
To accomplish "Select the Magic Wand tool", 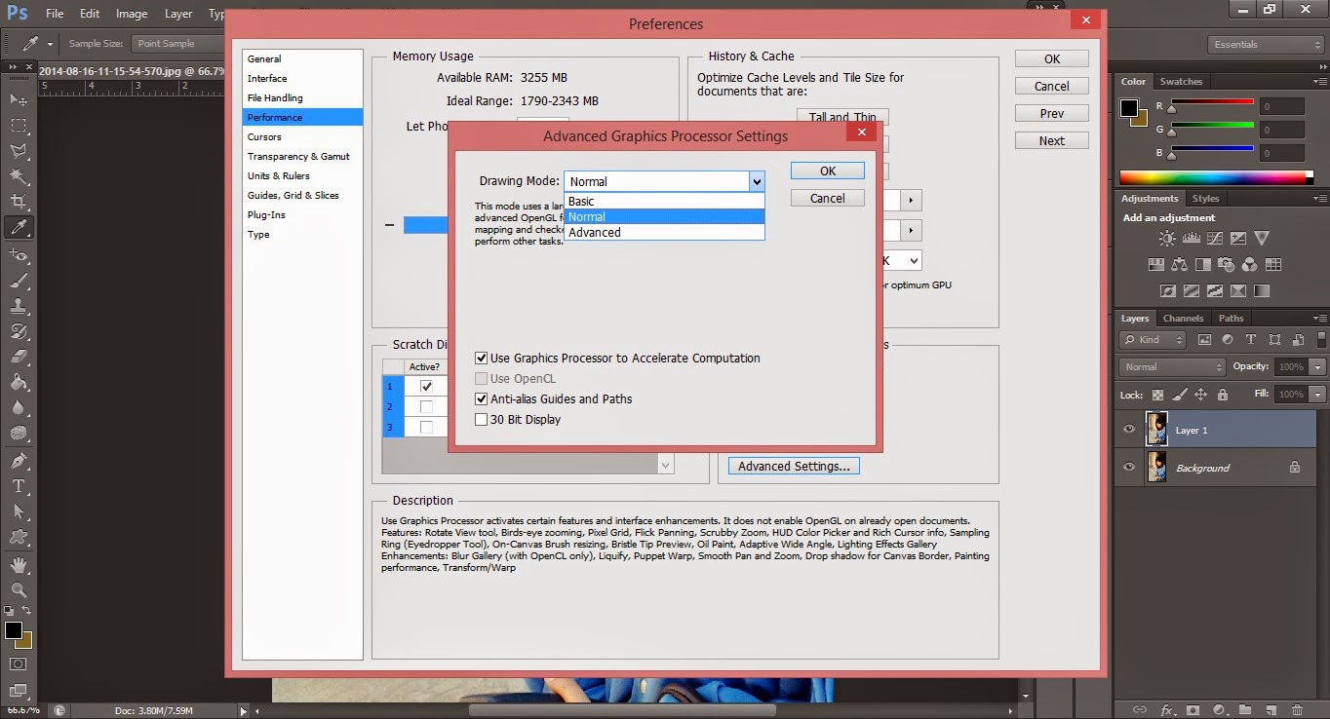I will click(x=19, y=176).
